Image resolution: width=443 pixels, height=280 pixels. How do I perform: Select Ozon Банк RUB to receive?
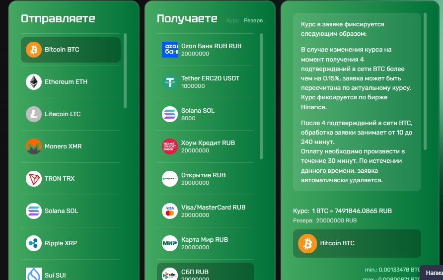coord(206,50)
